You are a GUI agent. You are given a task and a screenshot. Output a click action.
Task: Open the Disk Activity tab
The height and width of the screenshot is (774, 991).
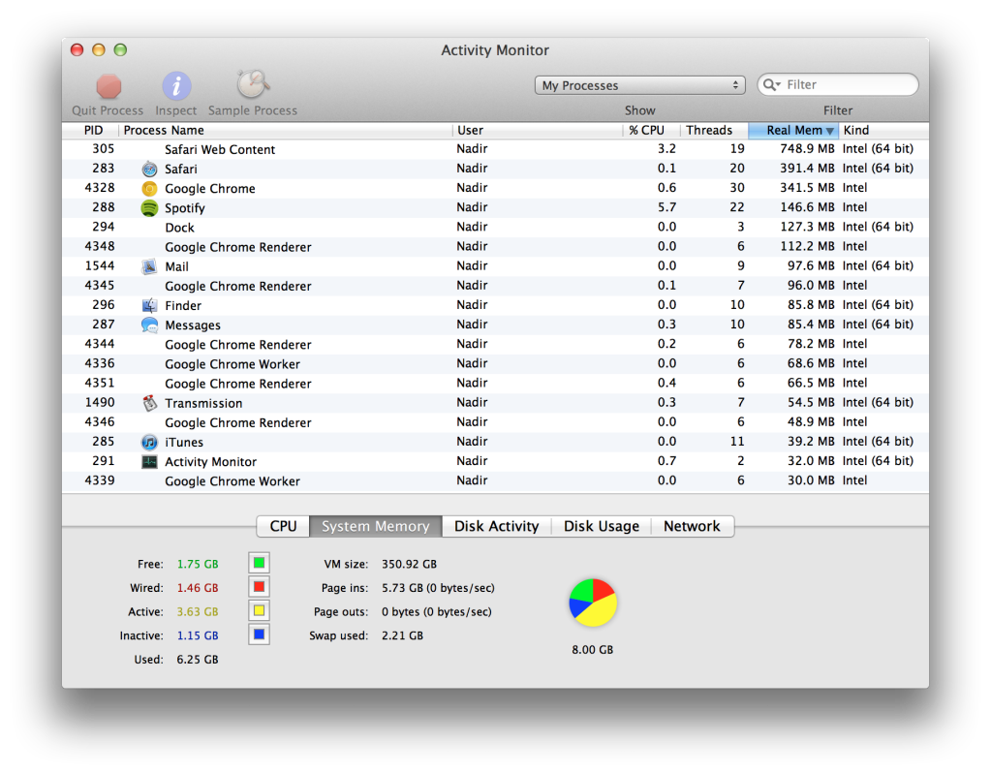(x=496, y=526)
